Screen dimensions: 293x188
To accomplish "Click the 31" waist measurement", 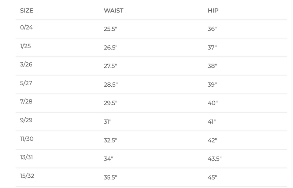I will point(108,122).
